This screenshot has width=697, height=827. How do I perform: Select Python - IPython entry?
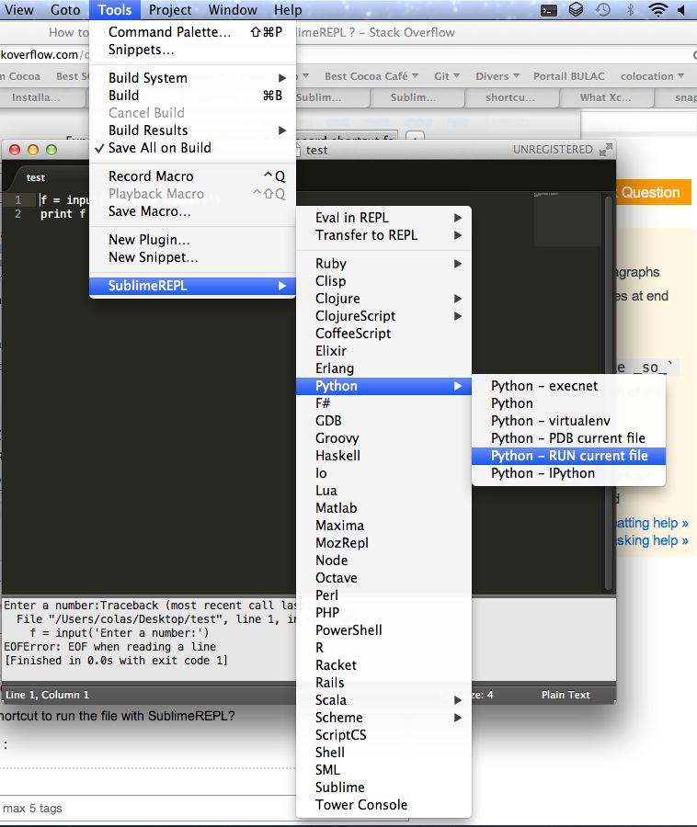pyautogui.click(x=569, y=473)
